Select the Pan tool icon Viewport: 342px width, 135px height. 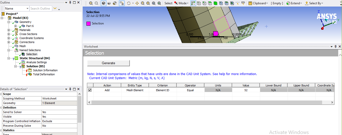[x=137, y=3]
